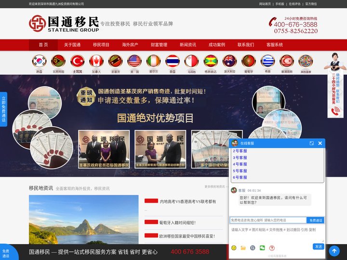Switch to 手机版 top link
This screenshot has width=347, height=260.
(280, 4)
